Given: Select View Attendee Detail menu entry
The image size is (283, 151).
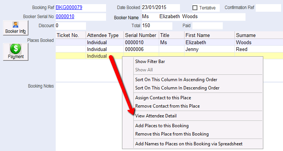Looking at the screenshot, I should 156,116.
